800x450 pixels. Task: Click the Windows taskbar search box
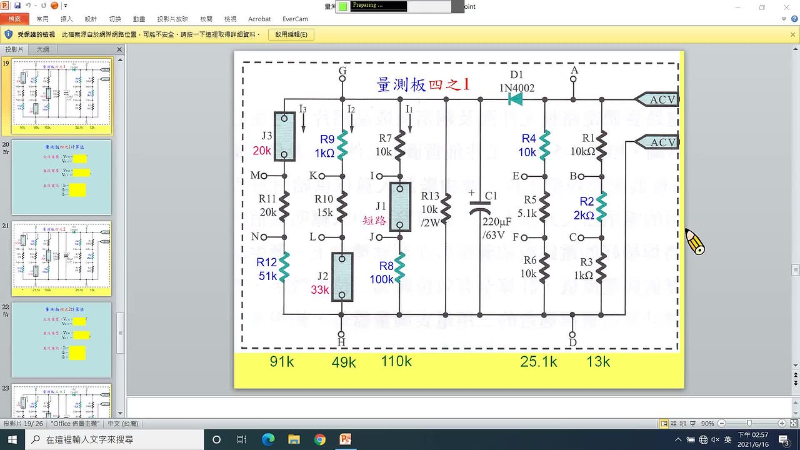(114, 439)
